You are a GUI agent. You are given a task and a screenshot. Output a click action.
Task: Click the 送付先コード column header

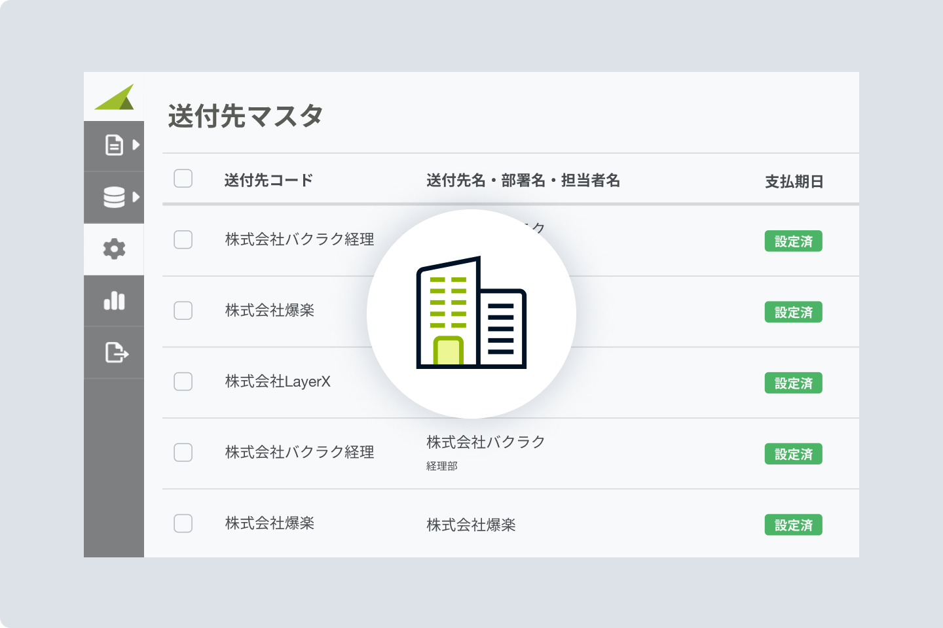(268, 181)
